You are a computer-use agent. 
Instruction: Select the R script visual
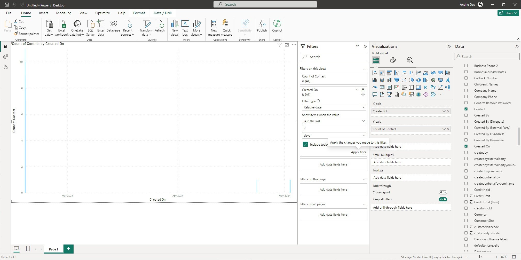[425, 87]
